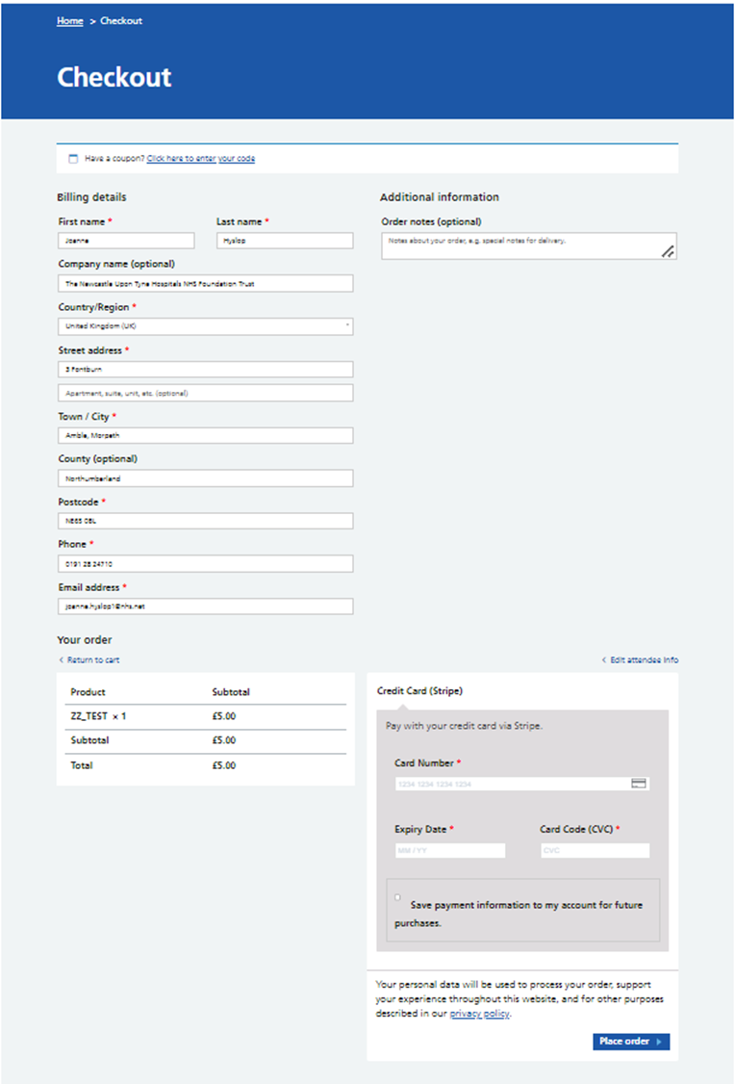Enable 'Save payment information to my account'
The height and width of the screenshot is (1084, 735).
397,896
